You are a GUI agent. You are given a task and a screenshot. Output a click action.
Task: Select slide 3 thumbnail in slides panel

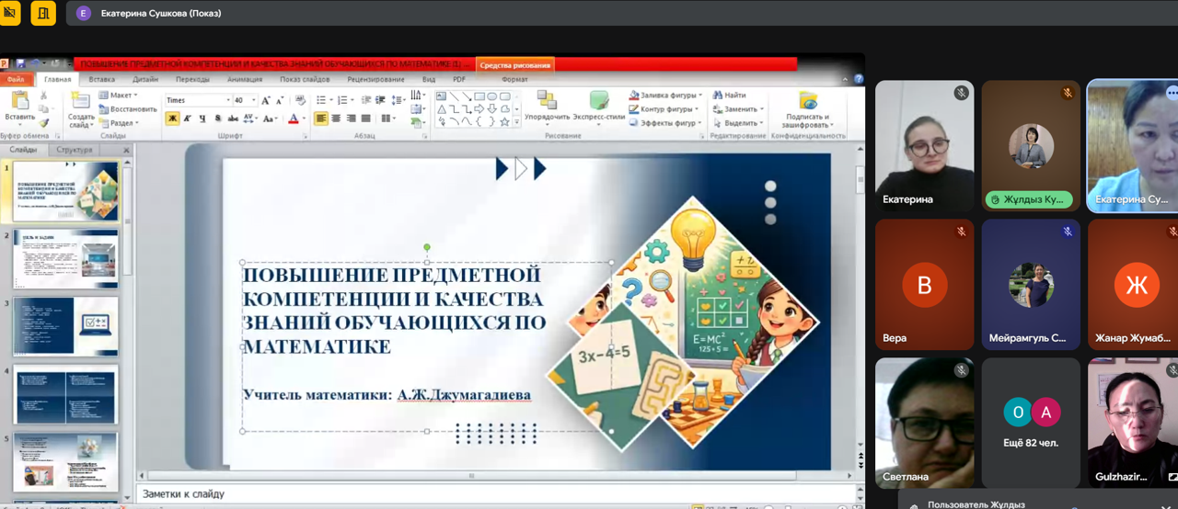(x=65, y=326)
